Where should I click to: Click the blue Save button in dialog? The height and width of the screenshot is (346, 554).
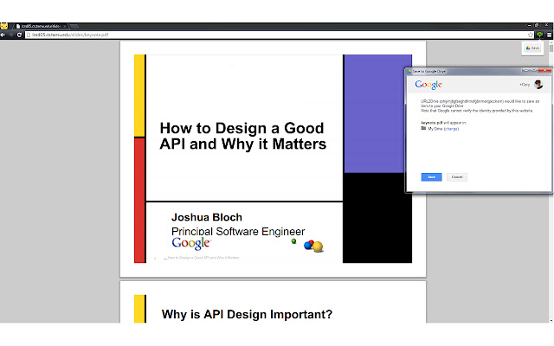tap(431, 176)
